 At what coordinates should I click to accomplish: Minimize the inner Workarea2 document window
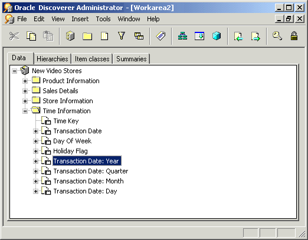tap(279, 19)
